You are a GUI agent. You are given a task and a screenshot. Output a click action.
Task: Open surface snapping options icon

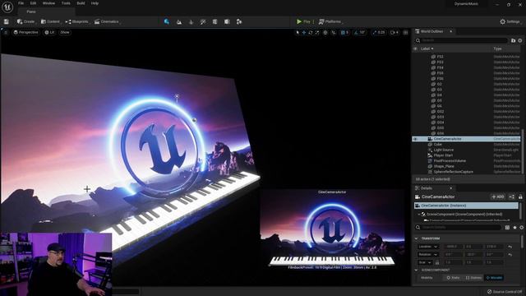pyautogui.click(x=334, y=33)
